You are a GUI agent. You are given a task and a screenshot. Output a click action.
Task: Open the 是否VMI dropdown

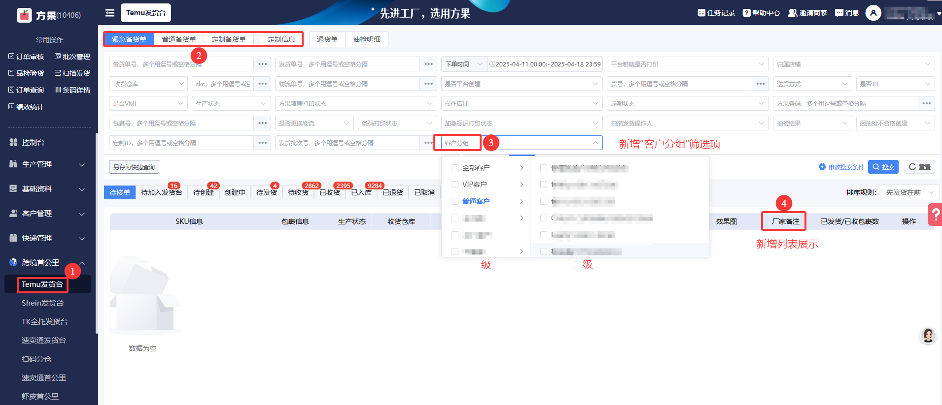pyautogui.click(x=148, y=103)
